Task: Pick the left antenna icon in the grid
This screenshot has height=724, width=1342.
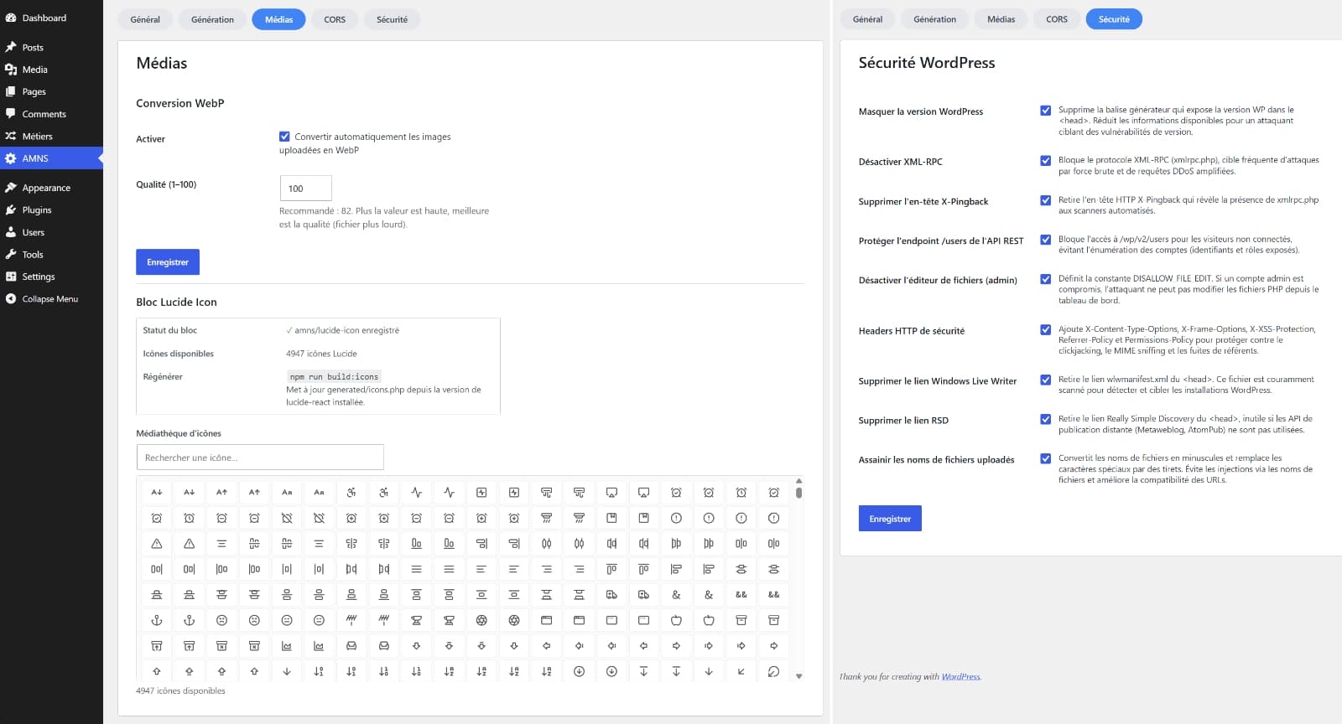Action: click(351, 620)
